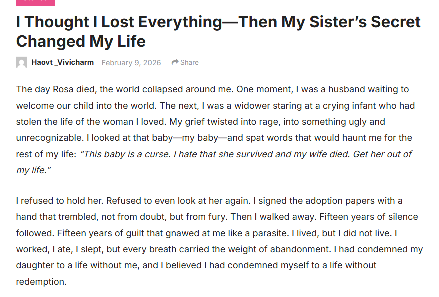Click the words "My grief twisted into rage"
The height and width of the screenshot is (297, 439).
pyautogui.click(x=240, y=122)
